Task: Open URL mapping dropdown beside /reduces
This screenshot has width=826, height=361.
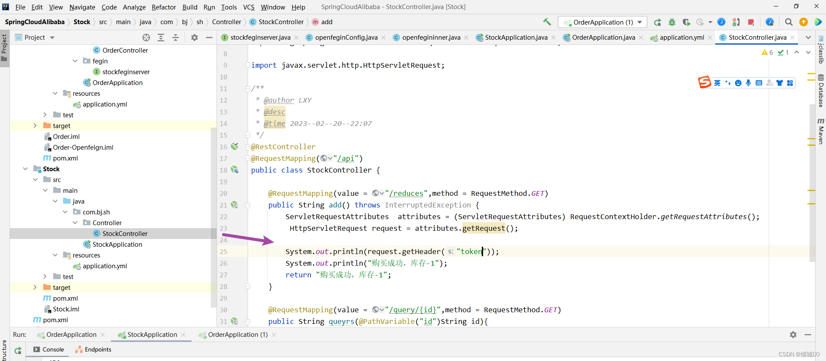Action: point(378,193)
